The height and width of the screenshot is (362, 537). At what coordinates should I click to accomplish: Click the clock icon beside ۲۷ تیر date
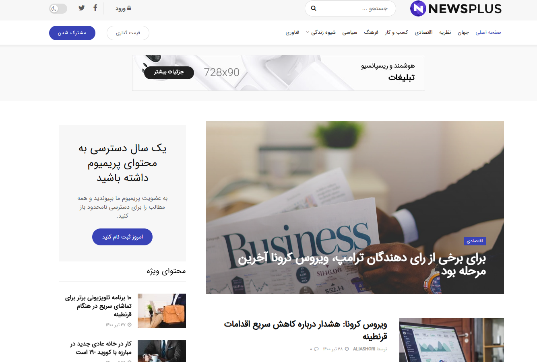[129, 325]
